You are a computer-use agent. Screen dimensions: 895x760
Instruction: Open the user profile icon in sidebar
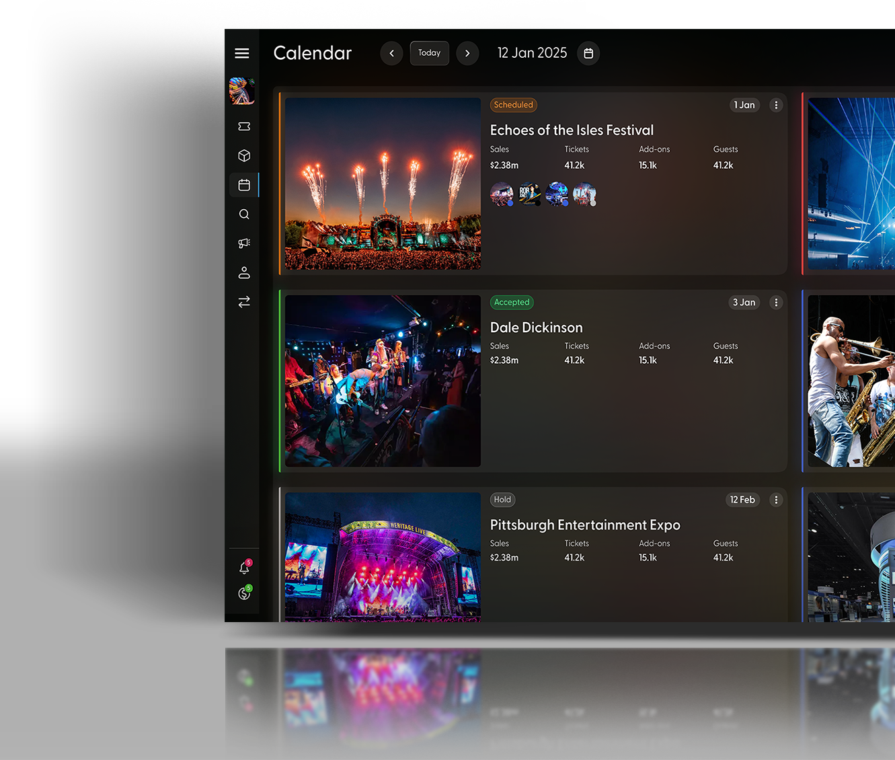(244, 272)
